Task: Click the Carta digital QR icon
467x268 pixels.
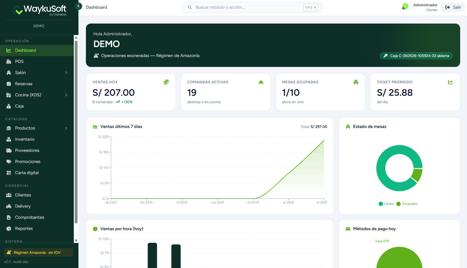Action: pos(9,173)
